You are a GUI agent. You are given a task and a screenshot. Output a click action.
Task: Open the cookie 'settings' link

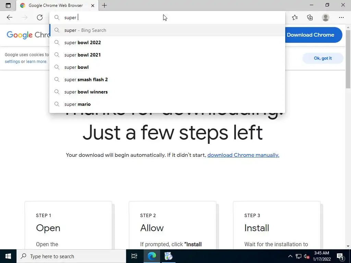[x=12, y=62]
